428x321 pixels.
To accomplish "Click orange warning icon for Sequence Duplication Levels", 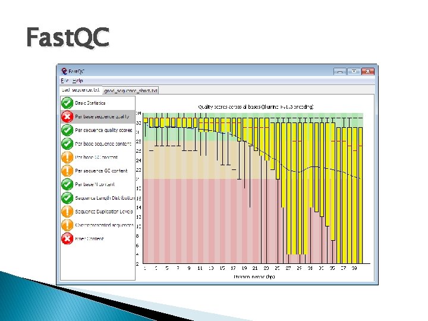I will click(x=67, y=212).
